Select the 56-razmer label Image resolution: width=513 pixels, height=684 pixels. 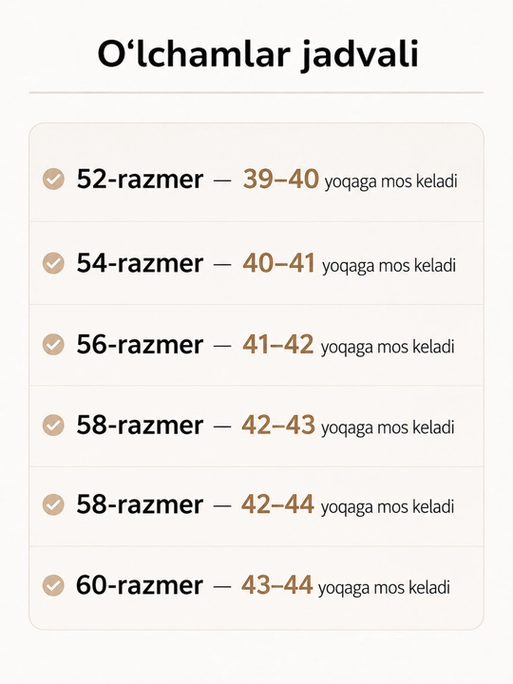coord(140,344)
